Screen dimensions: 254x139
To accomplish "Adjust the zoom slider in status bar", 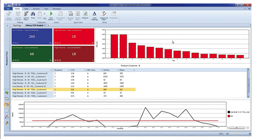I will 239,134.
